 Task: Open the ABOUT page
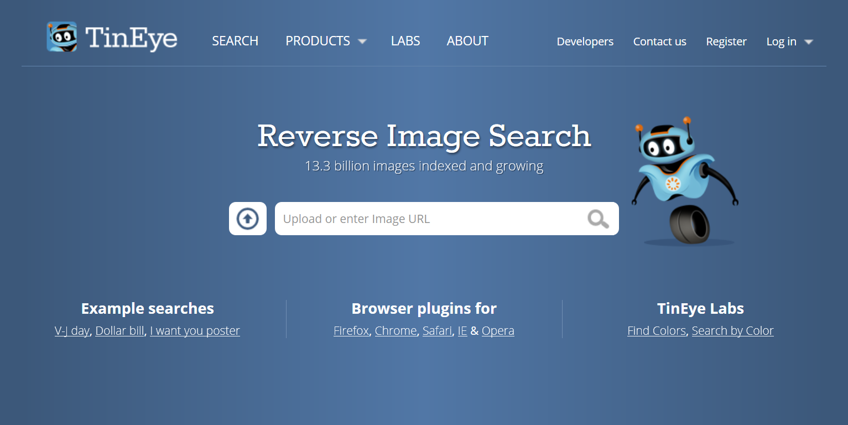[467, 41]
